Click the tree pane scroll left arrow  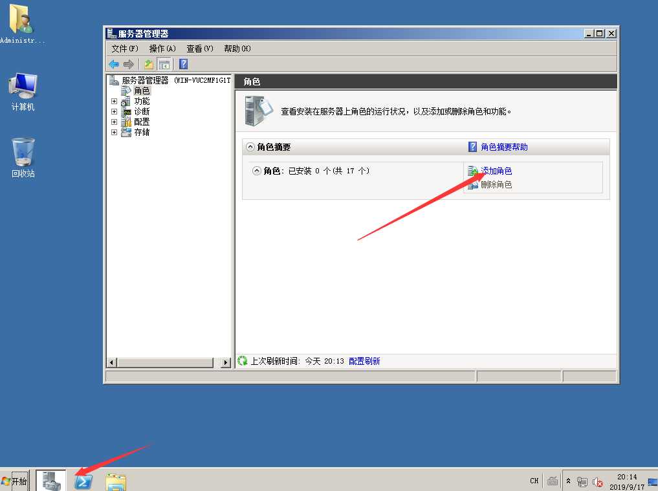[112, 362]
